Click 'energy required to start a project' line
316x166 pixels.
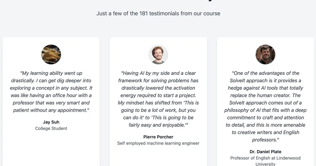point(158,95)
